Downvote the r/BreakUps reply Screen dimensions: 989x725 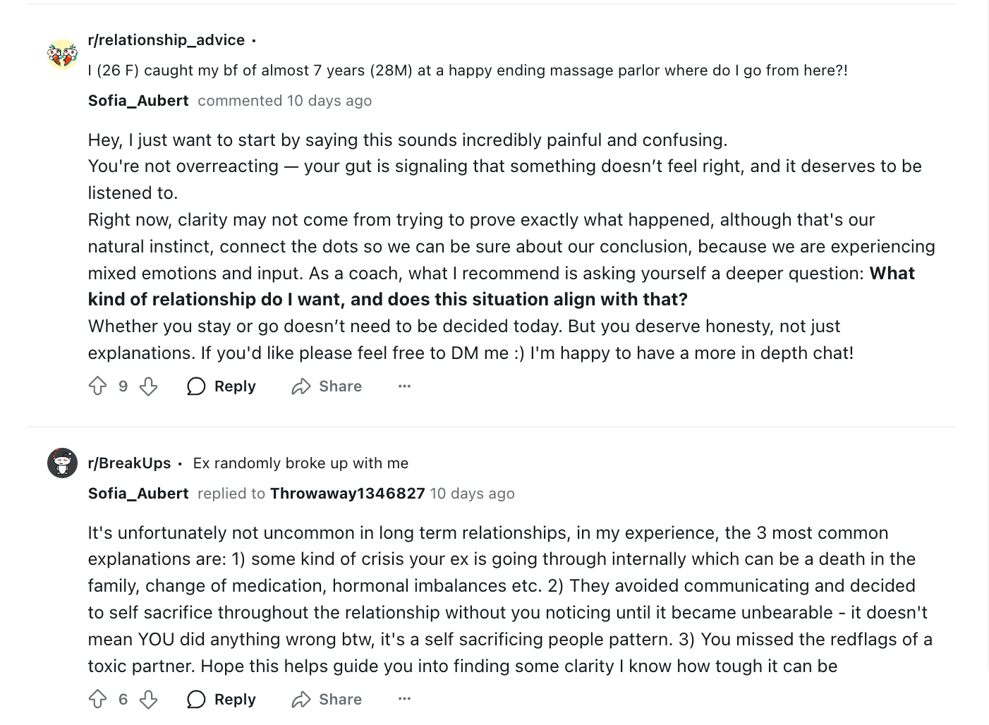pyautogui.click(x=148, y=699)
